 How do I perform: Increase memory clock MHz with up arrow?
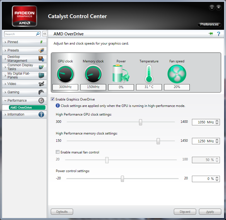[x=217, y=140]
